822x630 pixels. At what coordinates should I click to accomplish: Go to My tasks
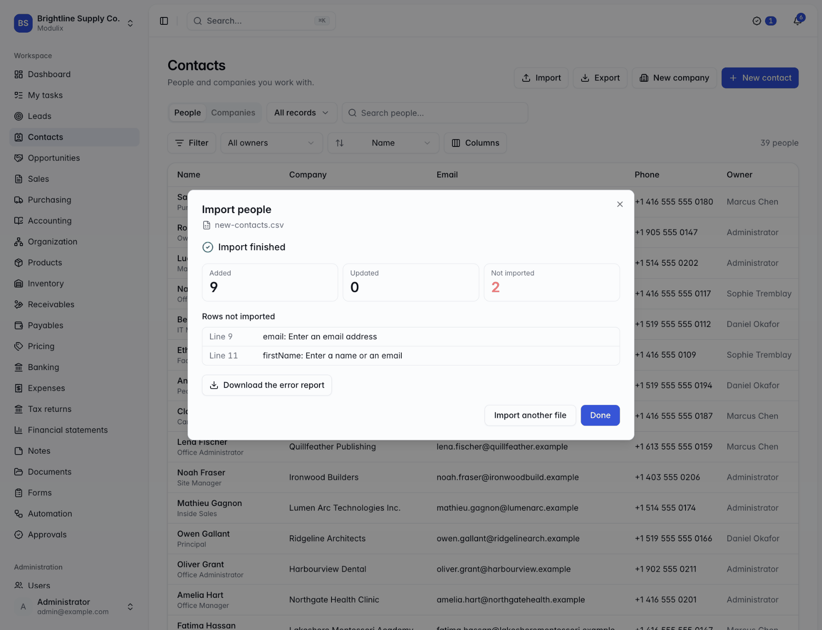click(x=74, y=95)
